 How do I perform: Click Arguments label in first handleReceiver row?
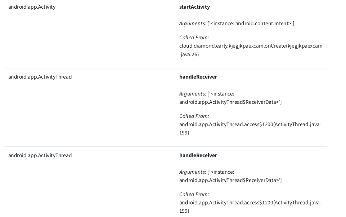click(192, 94)
